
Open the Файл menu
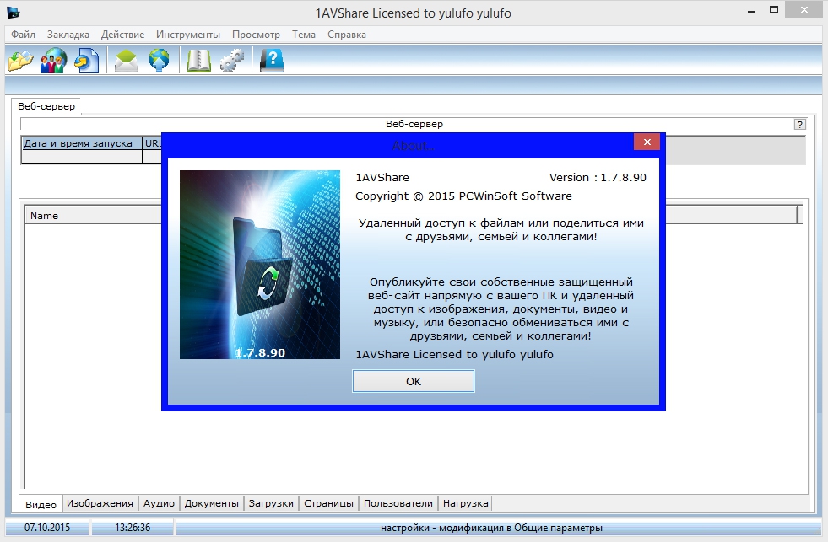coord(24,35)
